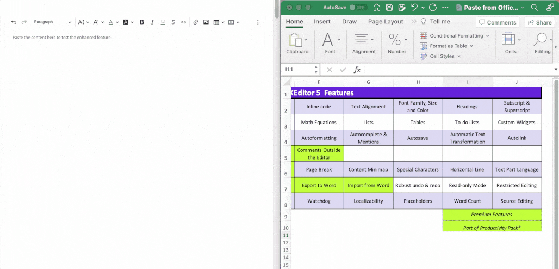
Task: Switch to the Insert ribbon tab
Action: pyautogui.click(x=322, y=22)
